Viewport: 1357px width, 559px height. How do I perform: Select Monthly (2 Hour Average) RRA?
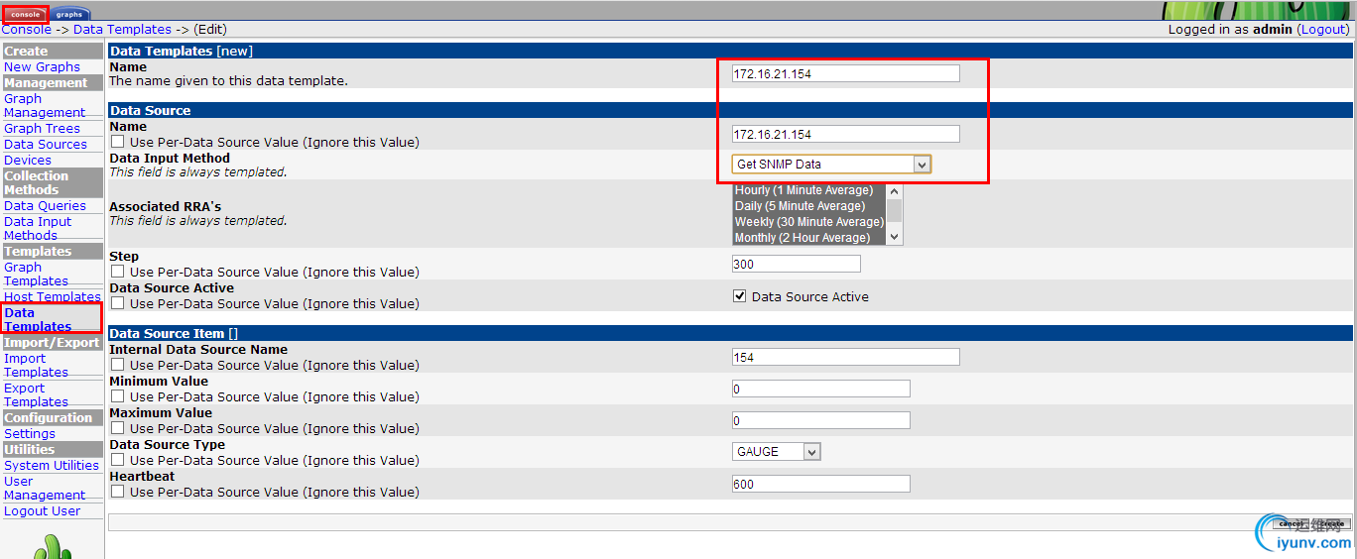[x=809, y=238]
